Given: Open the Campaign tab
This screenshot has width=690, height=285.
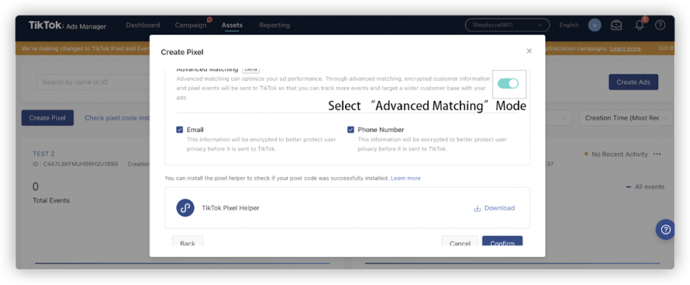Looking at the screenshot, I should 190,25.
